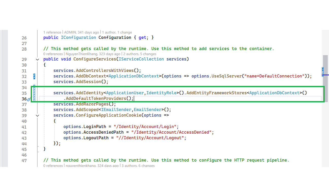The image size is (329, 173).
Task: Click AddDefaultTokenProviders on line 36
Action: (96, 99)
